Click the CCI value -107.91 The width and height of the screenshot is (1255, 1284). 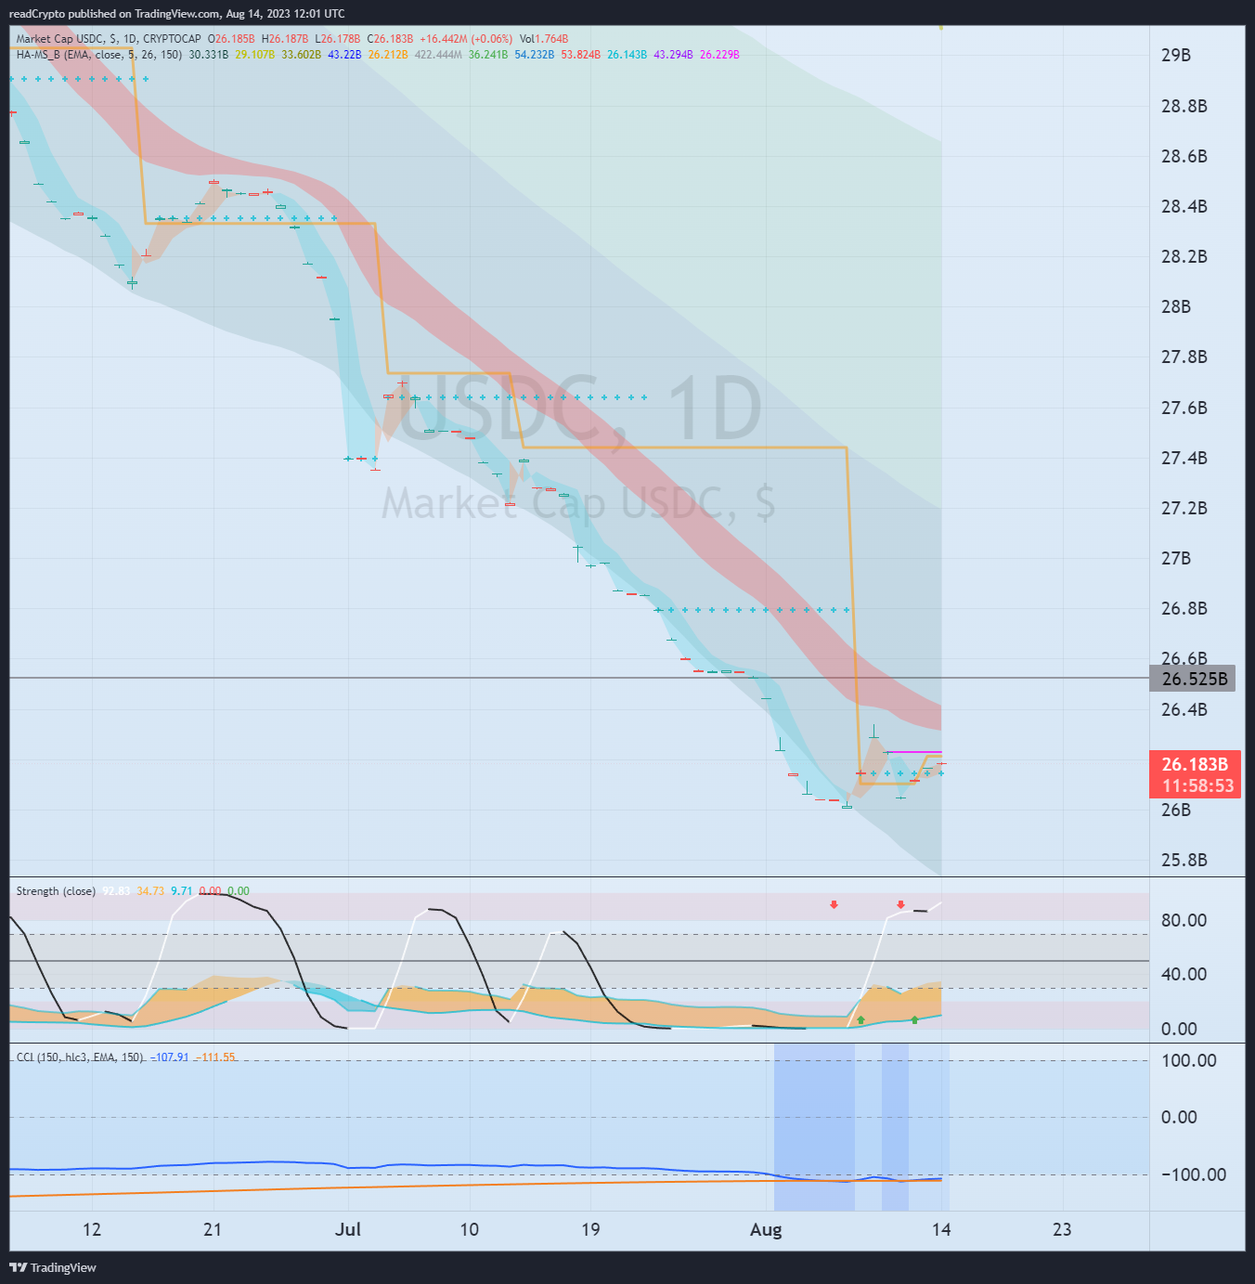coord(170,1057)
